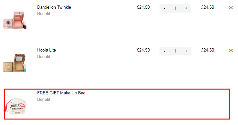Click the Benefit brand under Make Up Bag
The image size is (238, 125).
click(44, 100)
